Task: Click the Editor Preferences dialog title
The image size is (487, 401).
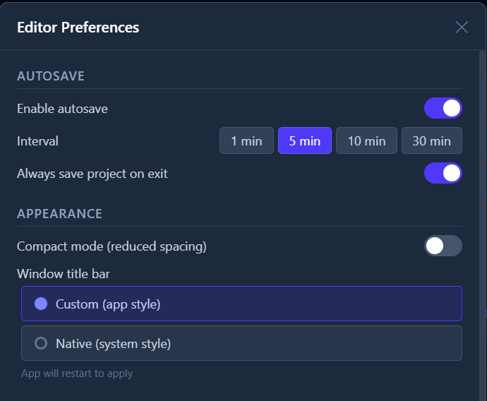Action: [78, 28]
